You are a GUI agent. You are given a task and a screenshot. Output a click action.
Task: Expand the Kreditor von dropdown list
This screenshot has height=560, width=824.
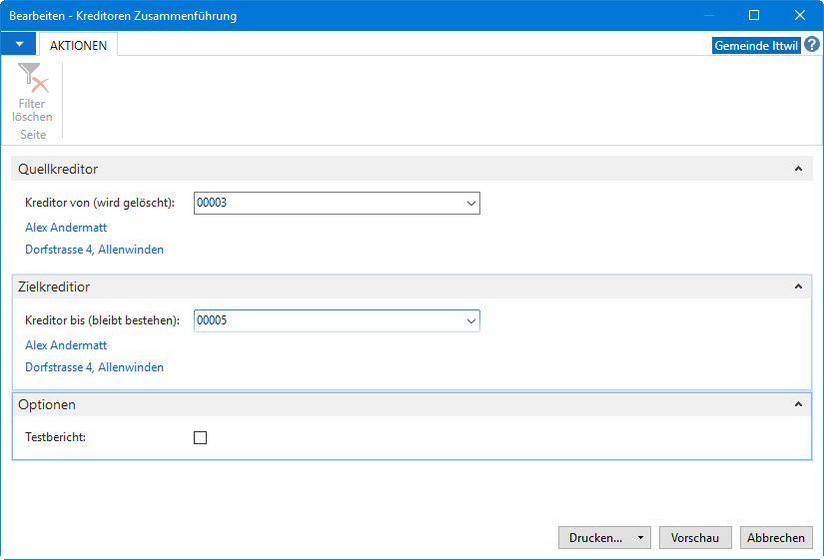(x=470, y=204)
